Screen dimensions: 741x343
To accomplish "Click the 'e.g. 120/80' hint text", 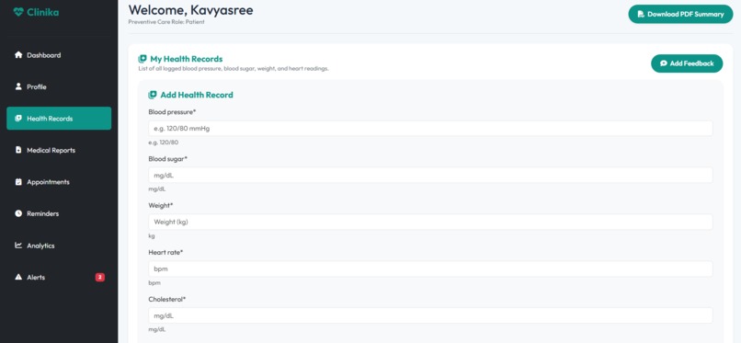I will tap(163, 143).
